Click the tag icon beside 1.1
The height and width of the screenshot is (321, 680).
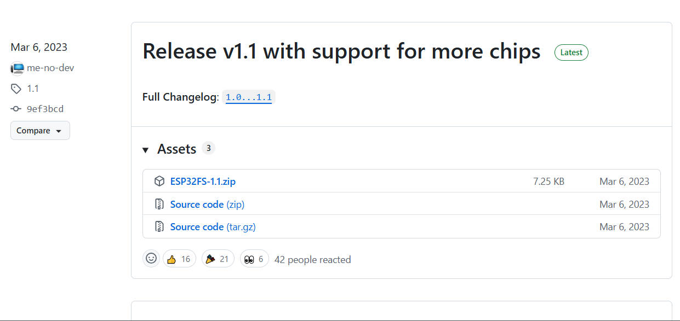point(16,89)
